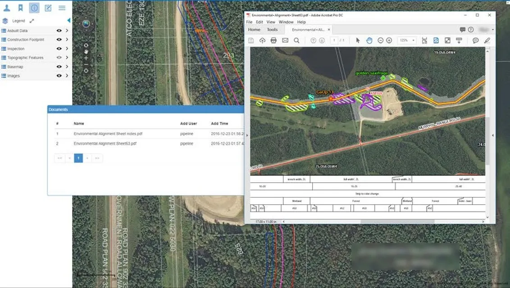510x288 pixels.
Task: Click Acrobat fit one full page icon
Action: (436, 40)
